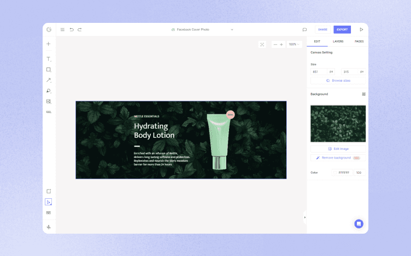The width and height of the screenshot is (411, 256).
Task: Click the sparkle AI icon at sidebar bottom
Action: pos(49,227)
